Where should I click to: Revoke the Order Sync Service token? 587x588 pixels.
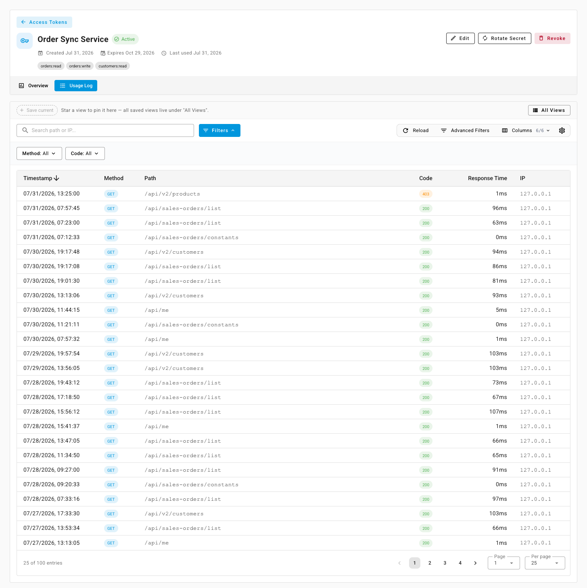[x=552, y=38]
